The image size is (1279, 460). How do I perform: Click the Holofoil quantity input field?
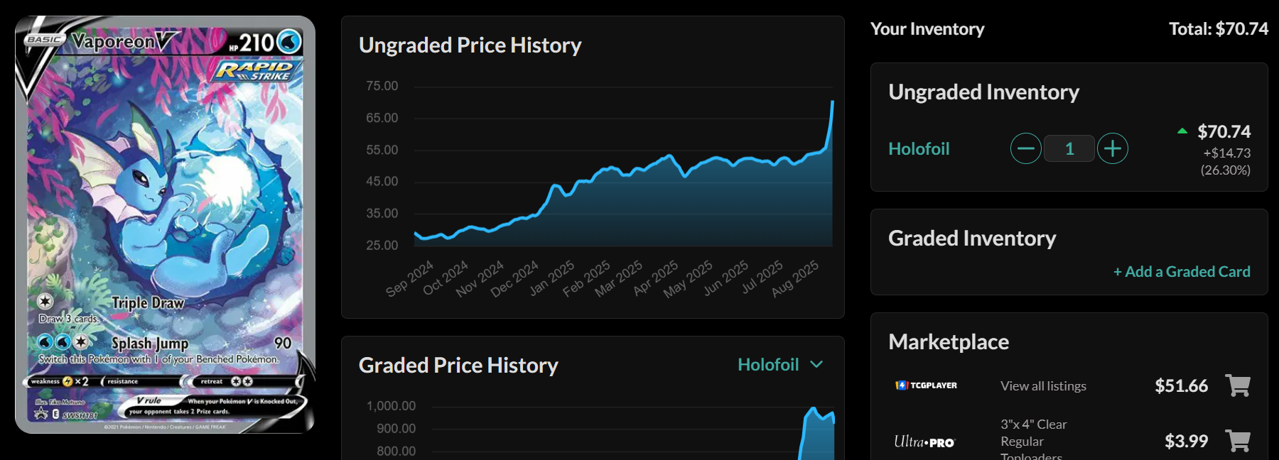pyautogui.click(x=1069, y=148)
